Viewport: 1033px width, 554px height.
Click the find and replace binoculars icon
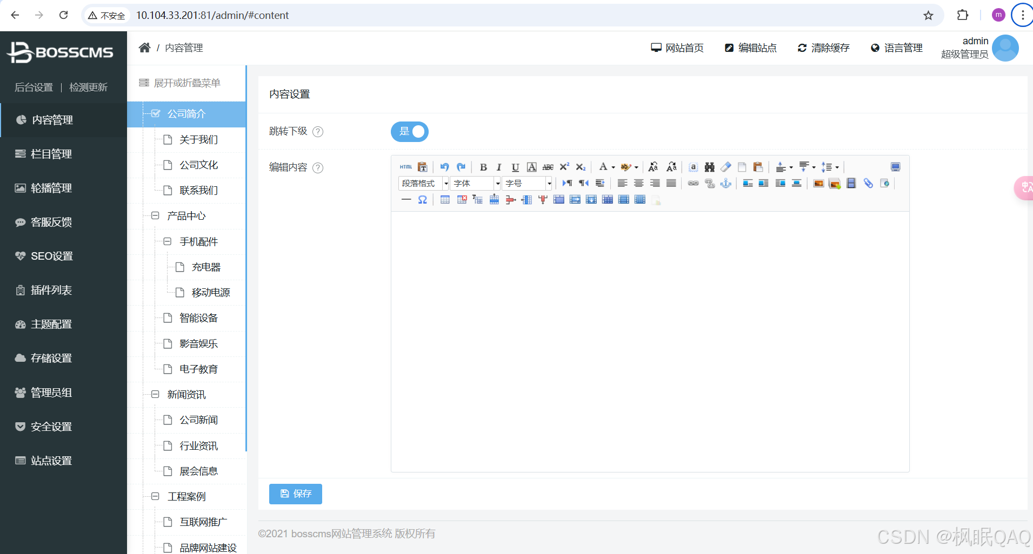click(x=709, y=167)
